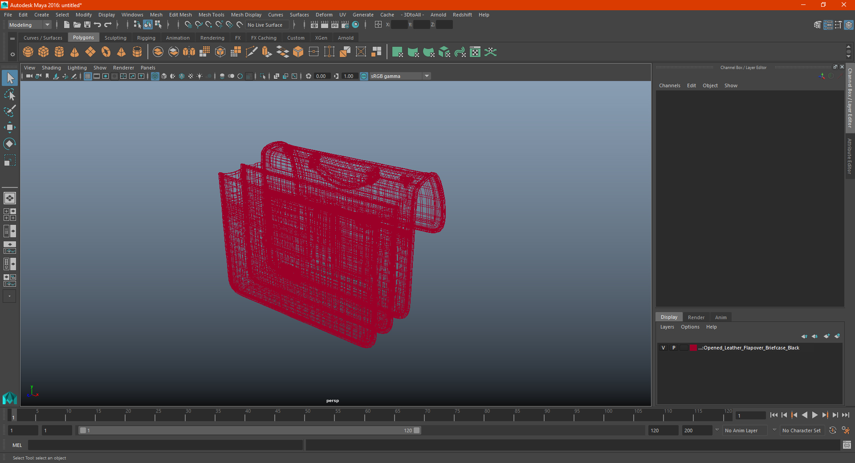Select the Opened_Leather_Flapover_Briefcase_Black layer
This screenshot has width=855, height=463.
tap(749, 348)
